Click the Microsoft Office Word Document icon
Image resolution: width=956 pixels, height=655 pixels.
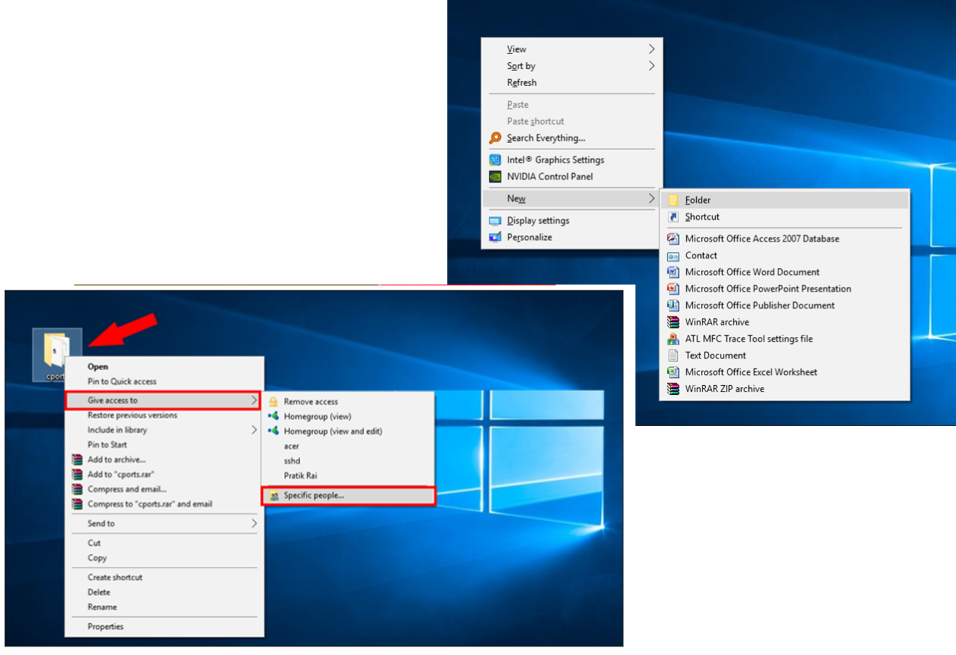[674, 272]
